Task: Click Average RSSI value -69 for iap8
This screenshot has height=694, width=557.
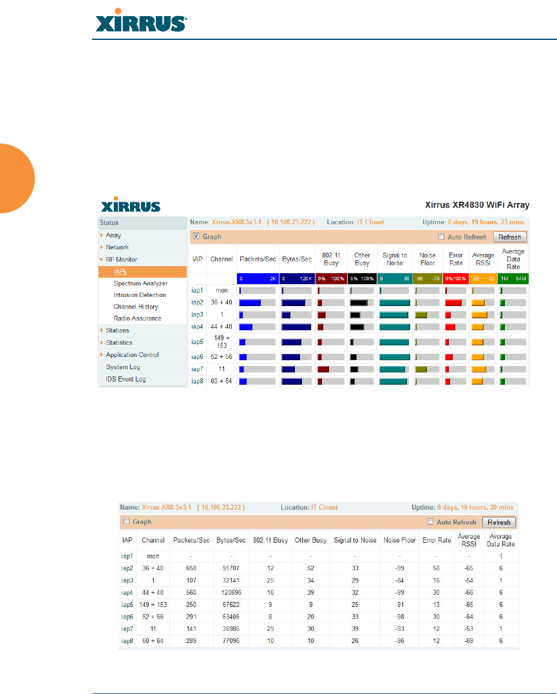Action: coord(469,641)
